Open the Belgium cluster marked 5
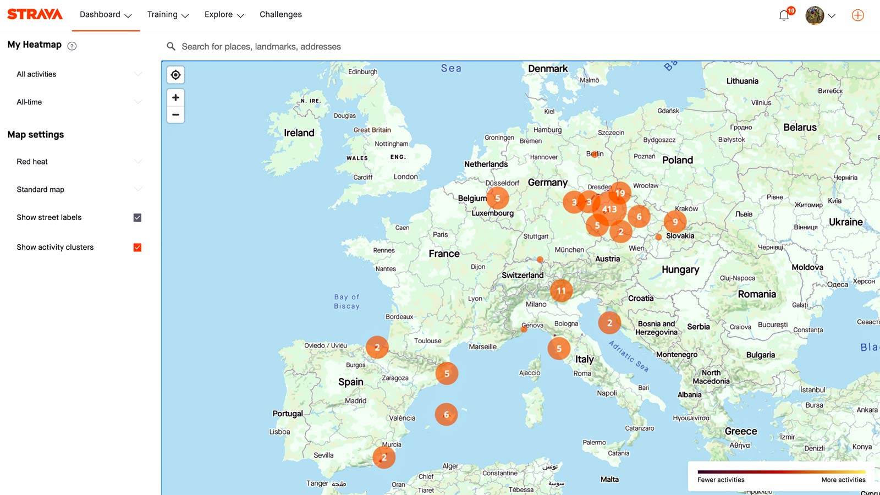This screenshot has height=495, width=880. pyautogui.click(x=498, y=198)
